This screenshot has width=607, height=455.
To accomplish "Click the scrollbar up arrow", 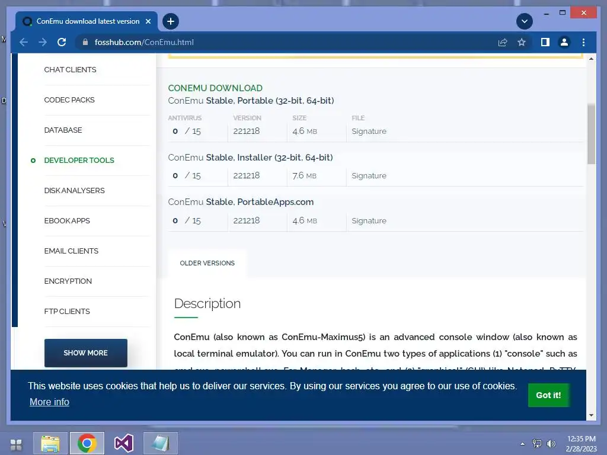I will pos(591,59).
